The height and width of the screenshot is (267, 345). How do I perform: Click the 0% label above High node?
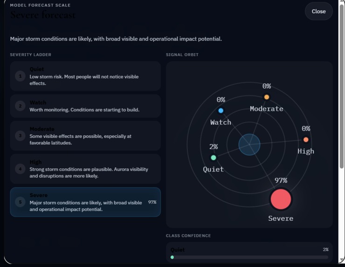pos(306,129)
